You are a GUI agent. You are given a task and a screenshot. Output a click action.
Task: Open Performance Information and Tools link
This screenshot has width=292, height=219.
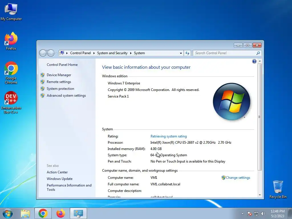(69, 187)
